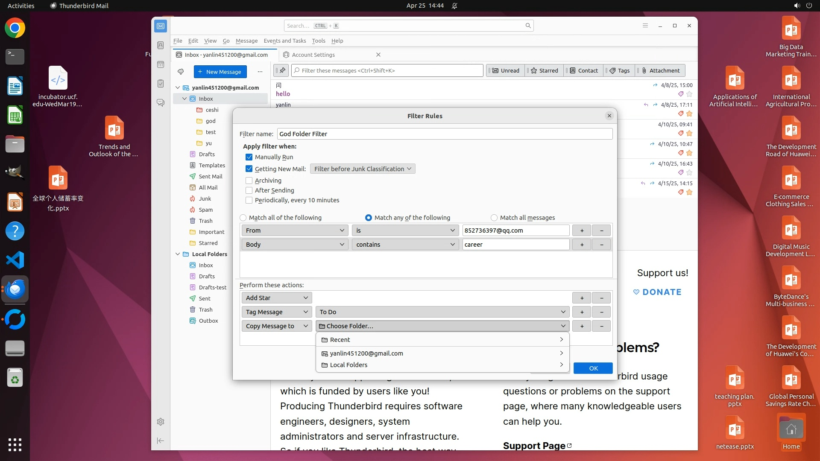820x461 pixels.
Task: Click the OK button
Action: point(593,368)
